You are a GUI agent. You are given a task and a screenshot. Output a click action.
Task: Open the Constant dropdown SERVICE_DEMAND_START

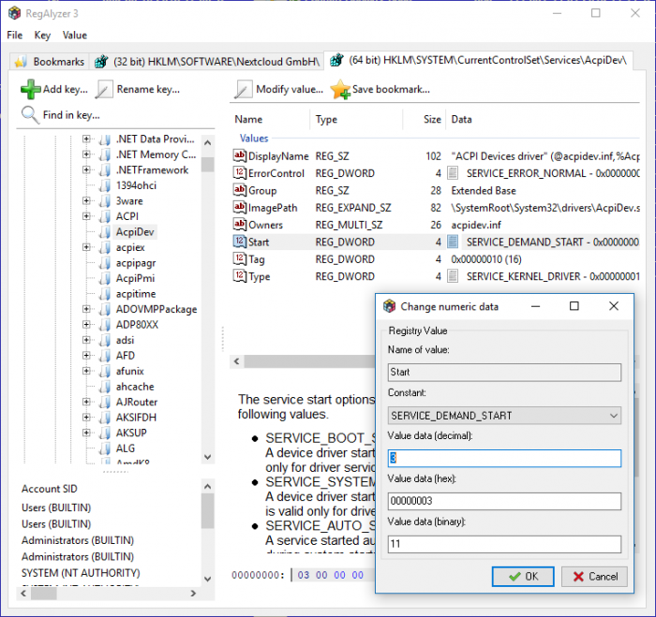(x=504, y=416)
